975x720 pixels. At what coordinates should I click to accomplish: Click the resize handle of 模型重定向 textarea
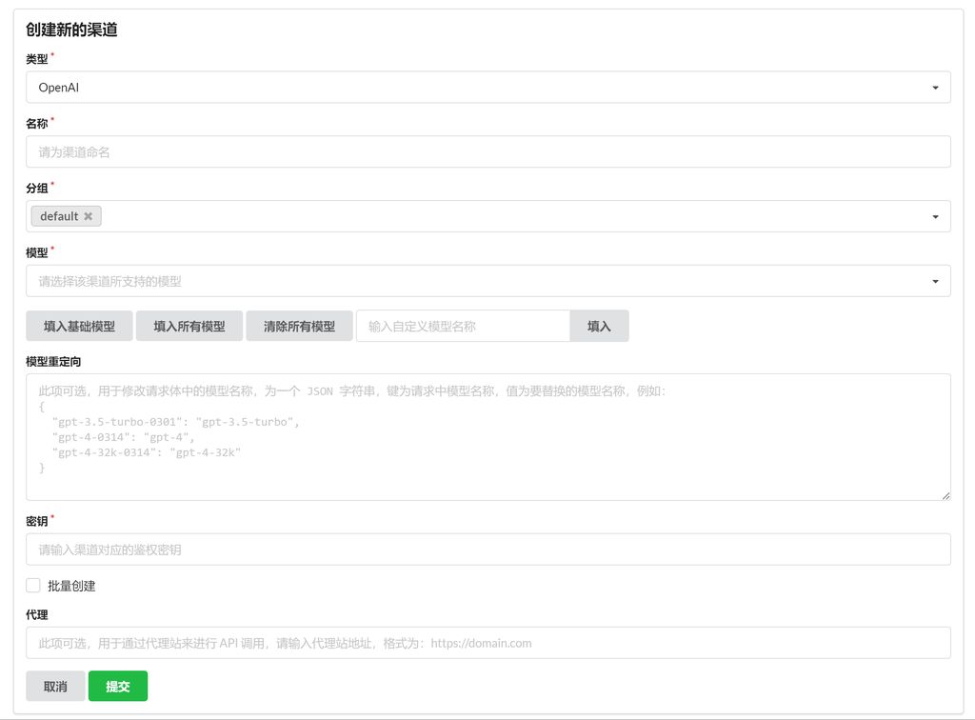point(945,495)
